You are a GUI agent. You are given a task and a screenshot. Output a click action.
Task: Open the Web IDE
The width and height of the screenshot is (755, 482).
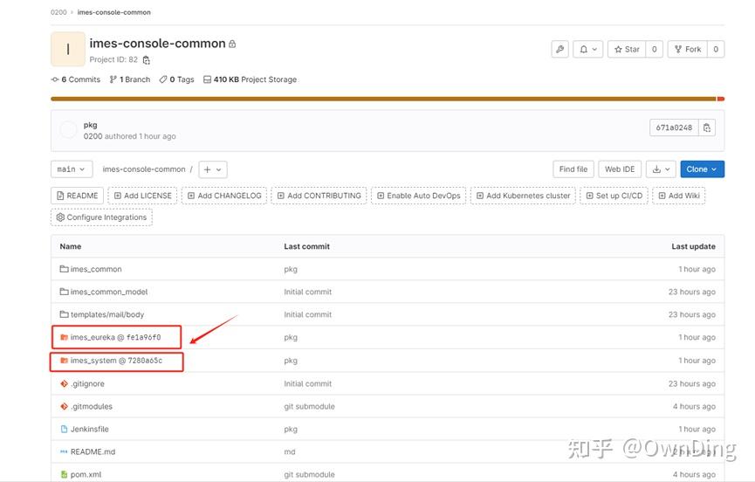point(620,169)
